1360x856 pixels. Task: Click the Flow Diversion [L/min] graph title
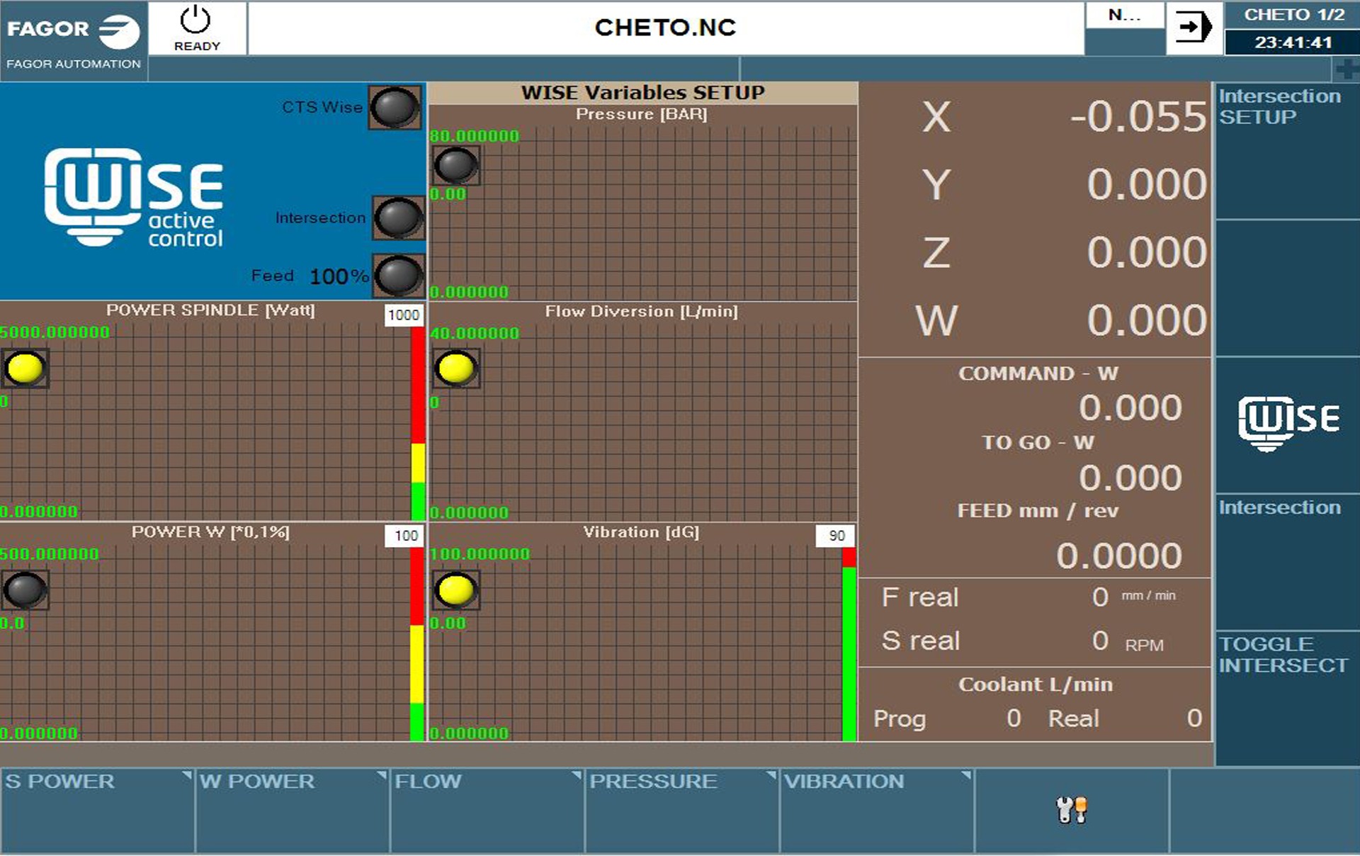coord(642,311)
